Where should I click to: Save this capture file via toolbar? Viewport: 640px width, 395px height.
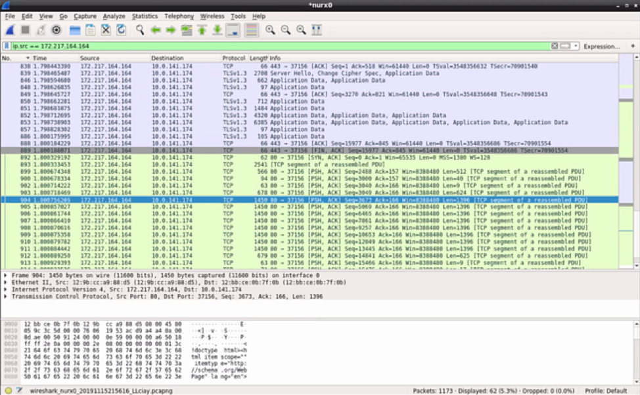90,30
